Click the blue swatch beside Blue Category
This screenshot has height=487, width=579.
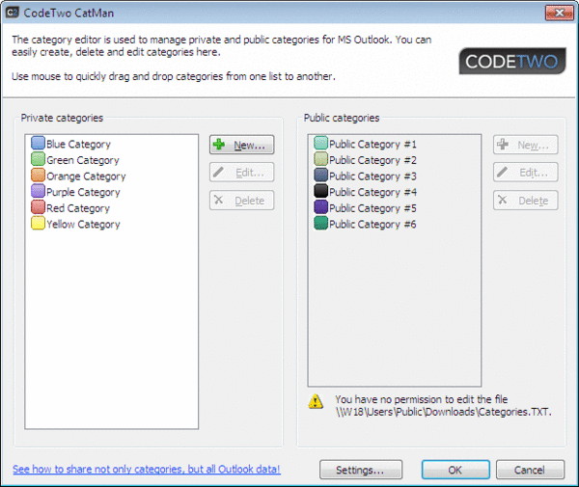(x=38, y=143)
